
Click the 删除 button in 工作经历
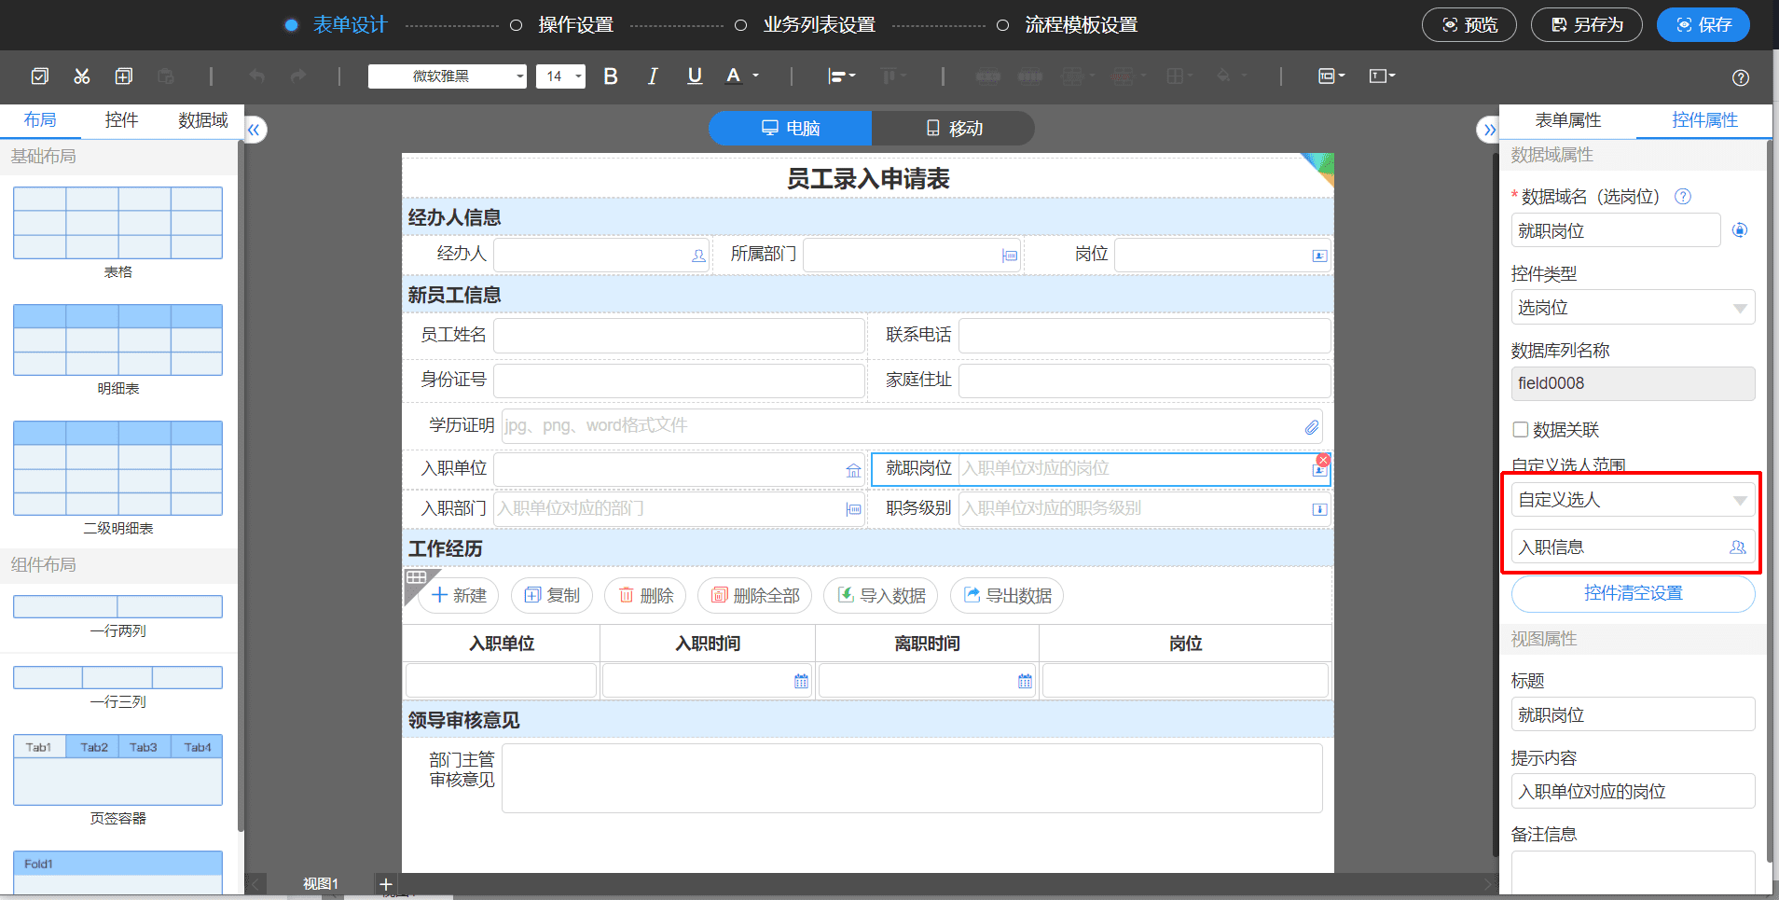click(645, 596)
